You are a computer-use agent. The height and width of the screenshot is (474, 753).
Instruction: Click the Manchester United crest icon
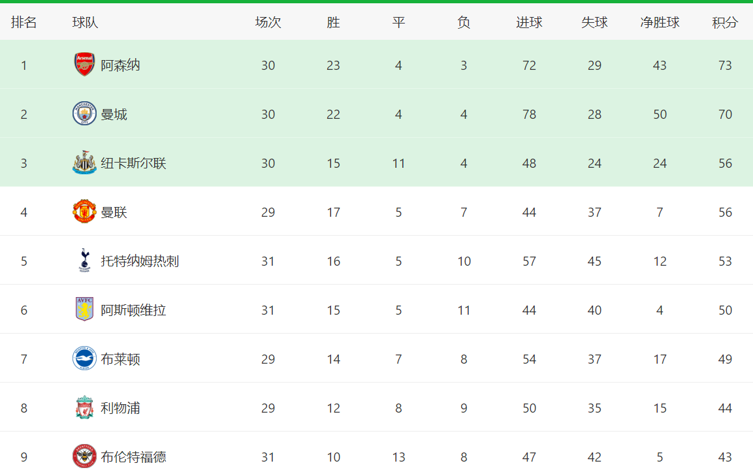click(84, 212)
